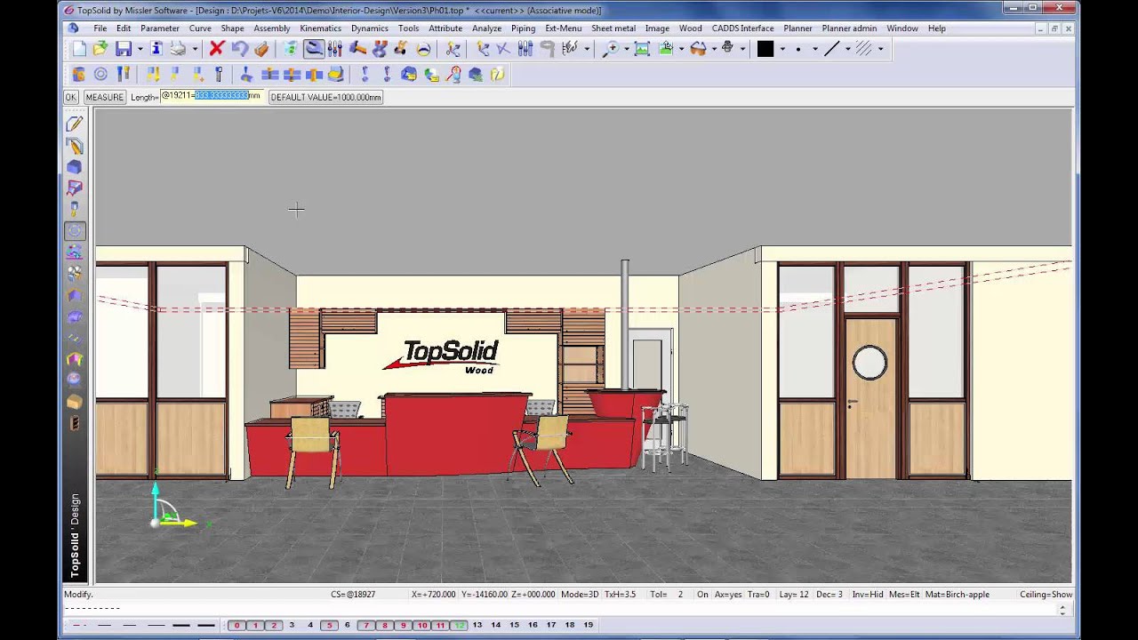Expand the zoom magnifier dropdown arrow
The height and width of the screenshot is (640, 1138).
click(x=626, y=49)
